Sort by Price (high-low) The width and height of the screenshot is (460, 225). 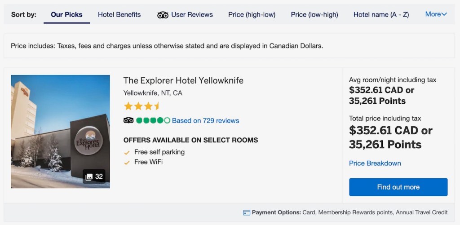point(252,14)
